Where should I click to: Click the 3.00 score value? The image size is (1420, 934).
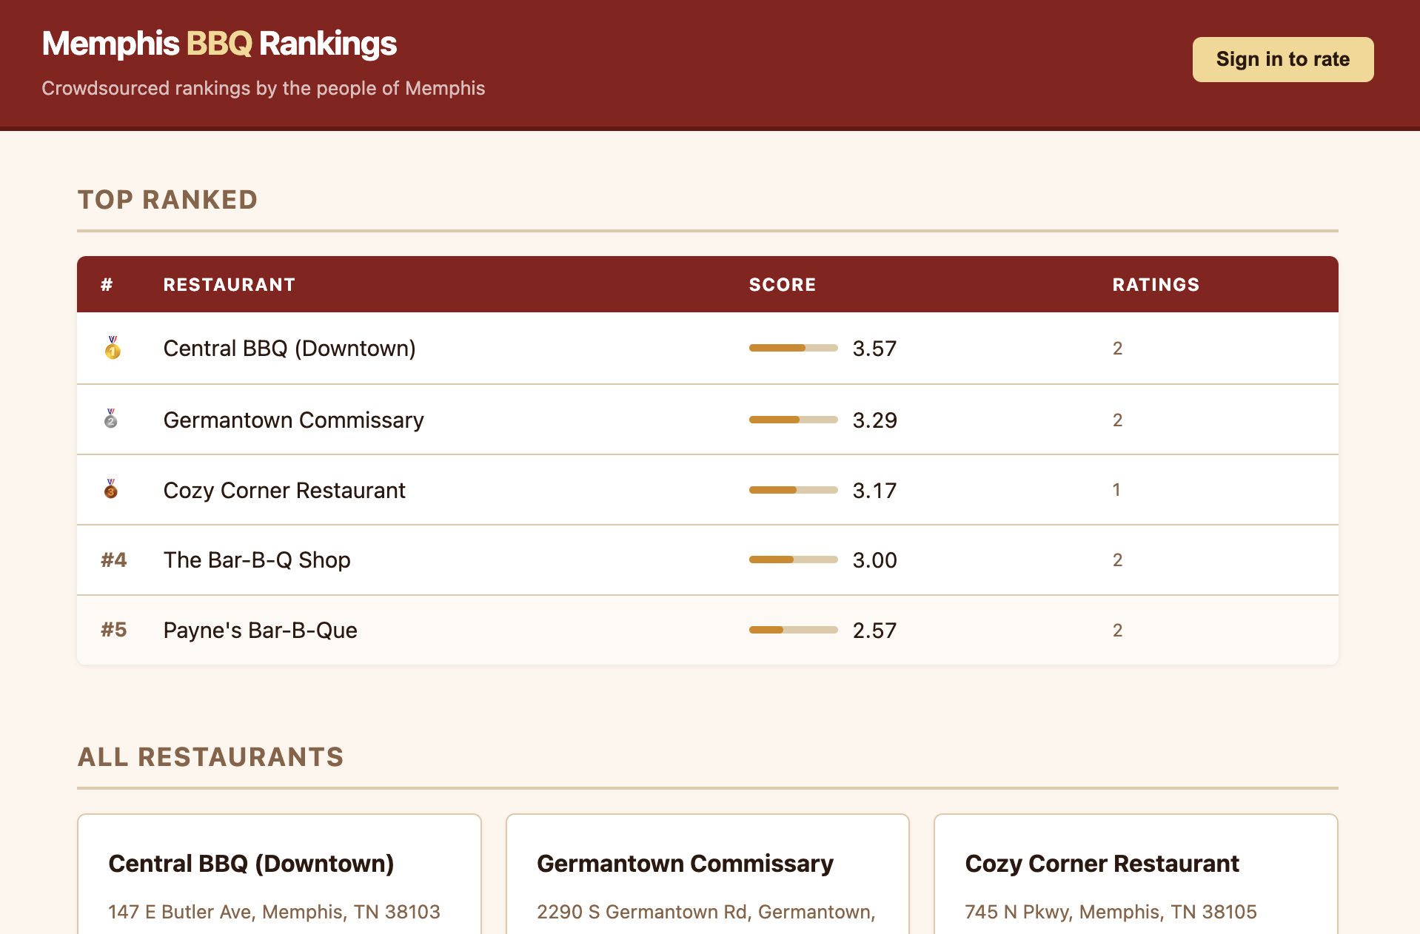coord(874,560)
